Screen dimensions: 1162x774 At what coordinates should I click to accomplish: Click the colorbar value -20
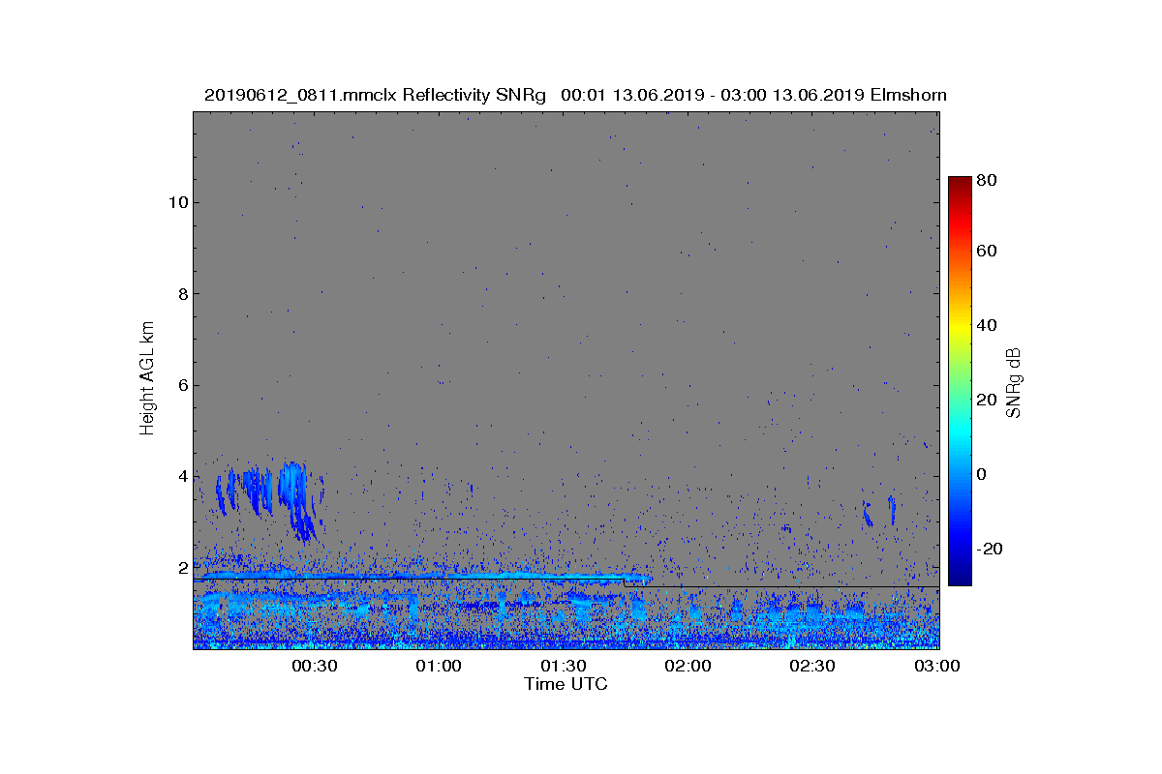(x=991, y=549)
